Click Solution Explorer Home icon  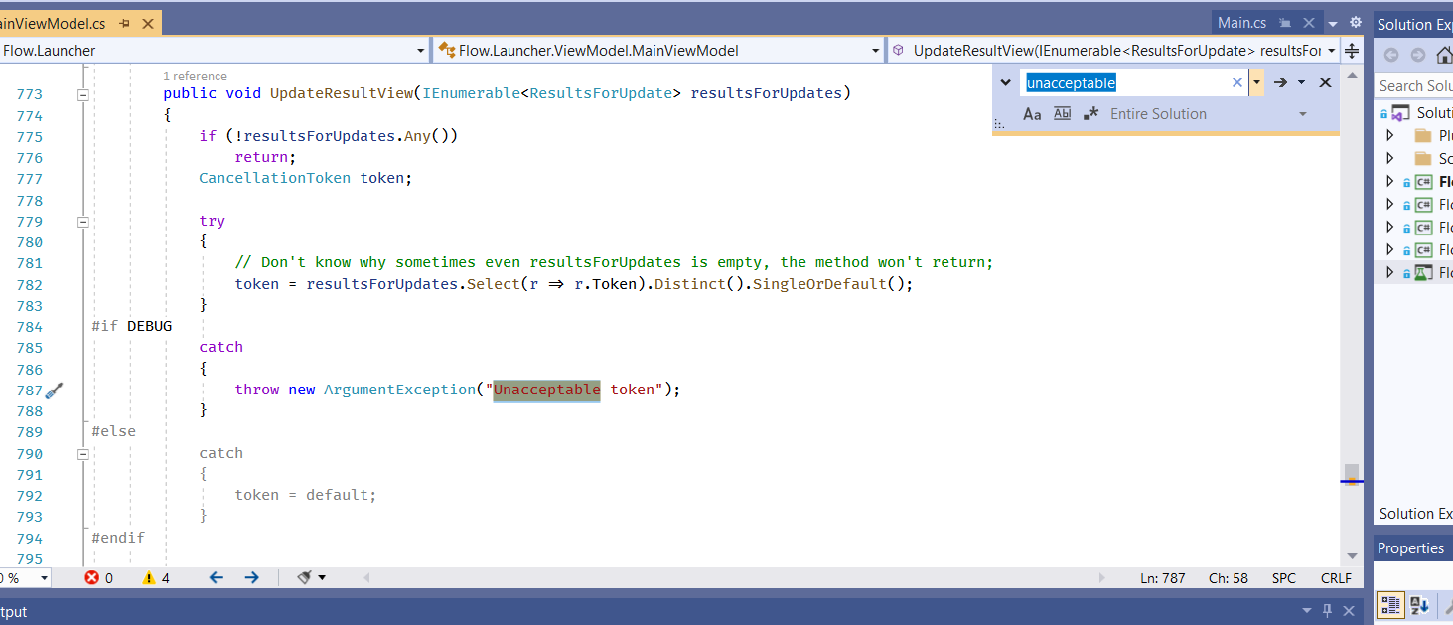[1444, 55]
